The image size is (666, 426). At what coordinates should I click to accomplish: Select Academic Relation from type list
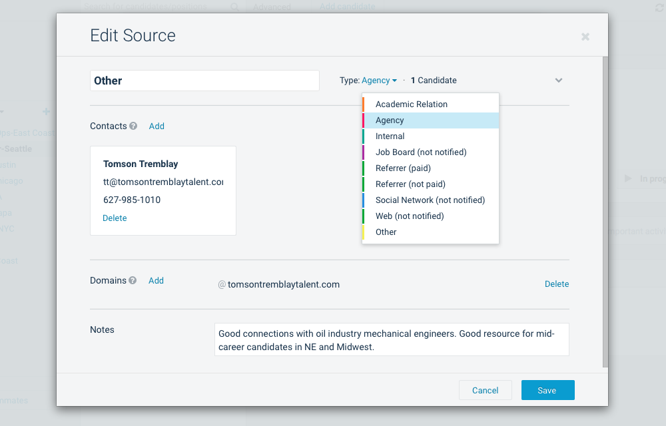click(411, 105)
